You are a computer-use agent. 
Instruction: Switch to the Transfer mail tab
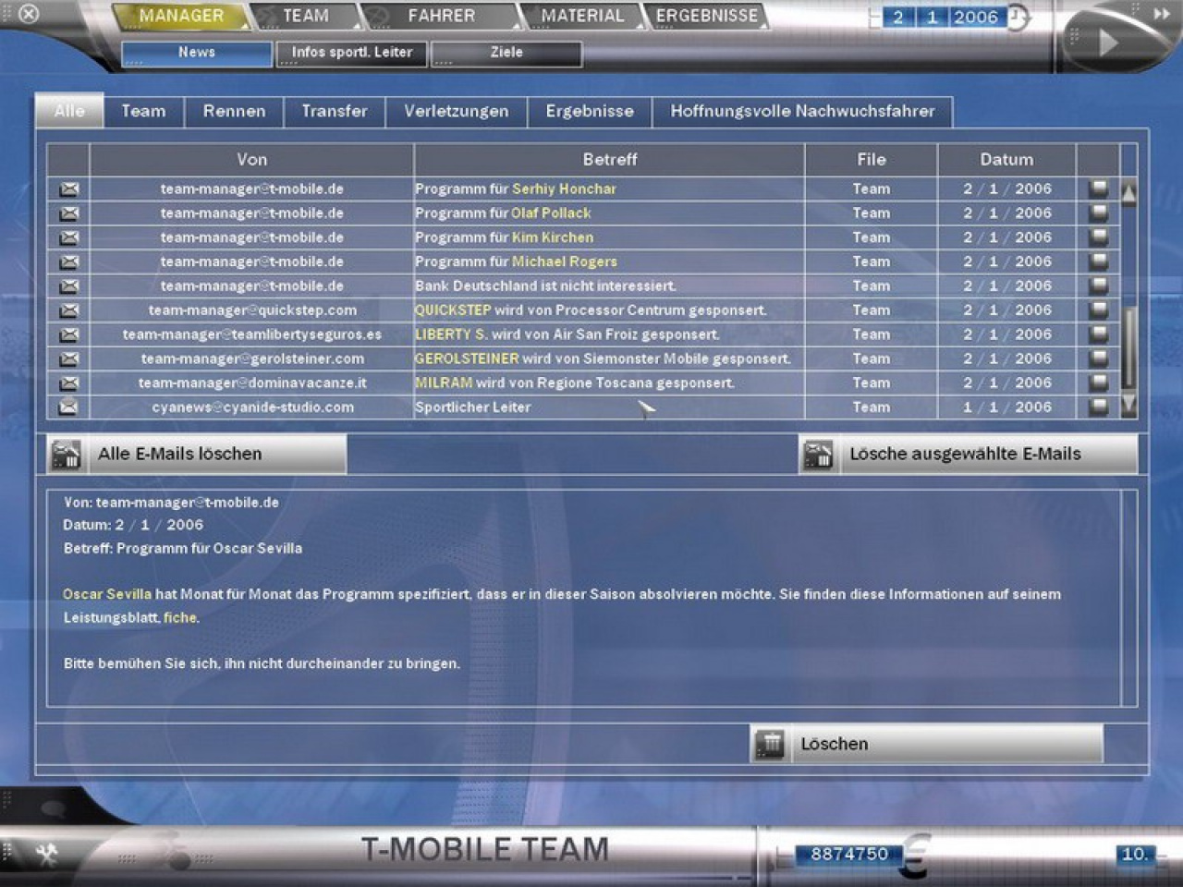[x=335, y=112]
